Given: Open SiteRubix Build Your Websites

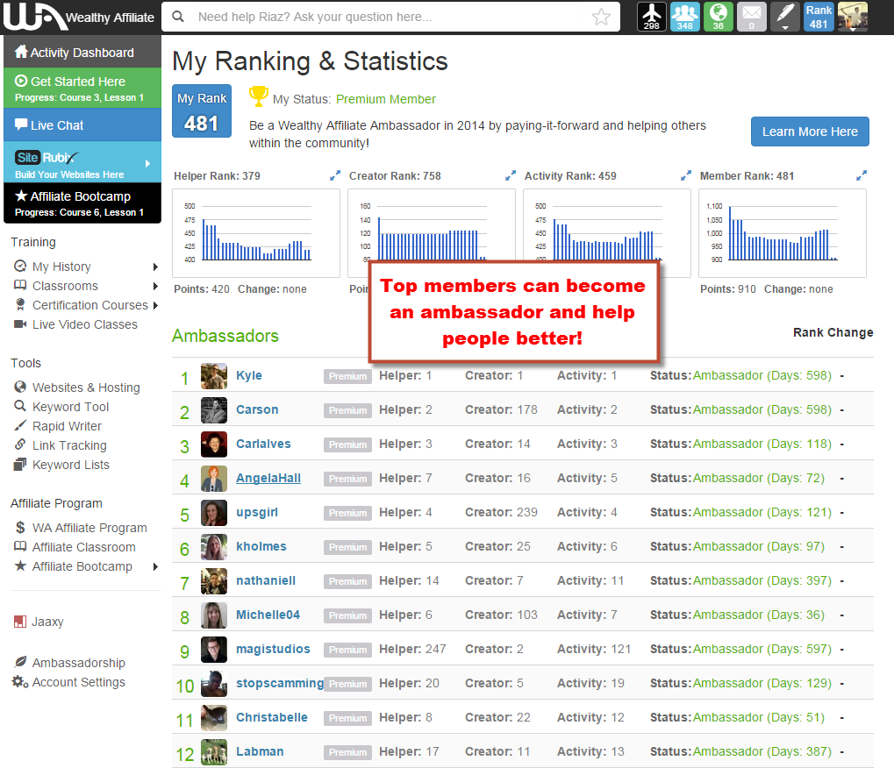Looking at the screenshot, I should tap(82, 163).
